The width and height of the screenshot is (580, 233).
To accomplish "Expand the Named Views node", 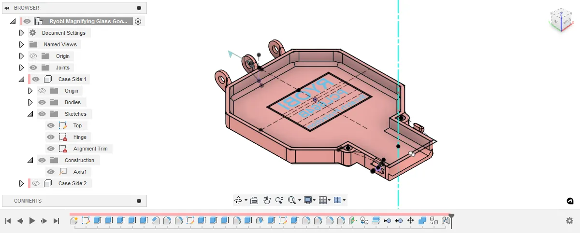I will [21, 44].
